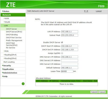This screenshot has width=108, height=99.
Task: Focus the DHCP End IP Address field
Action: point(70,50)
